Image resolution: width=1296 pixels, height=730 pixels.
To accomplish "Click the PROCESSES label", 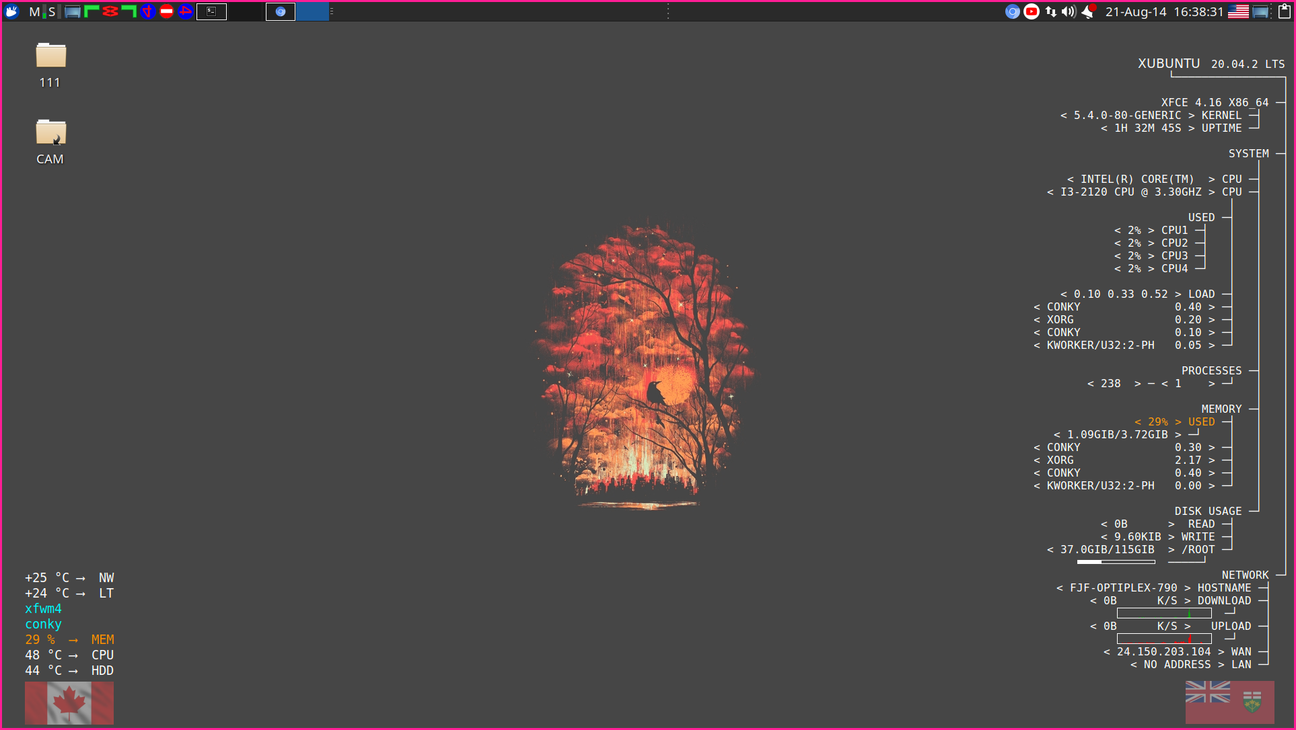I will click(x=1211, y=370).
